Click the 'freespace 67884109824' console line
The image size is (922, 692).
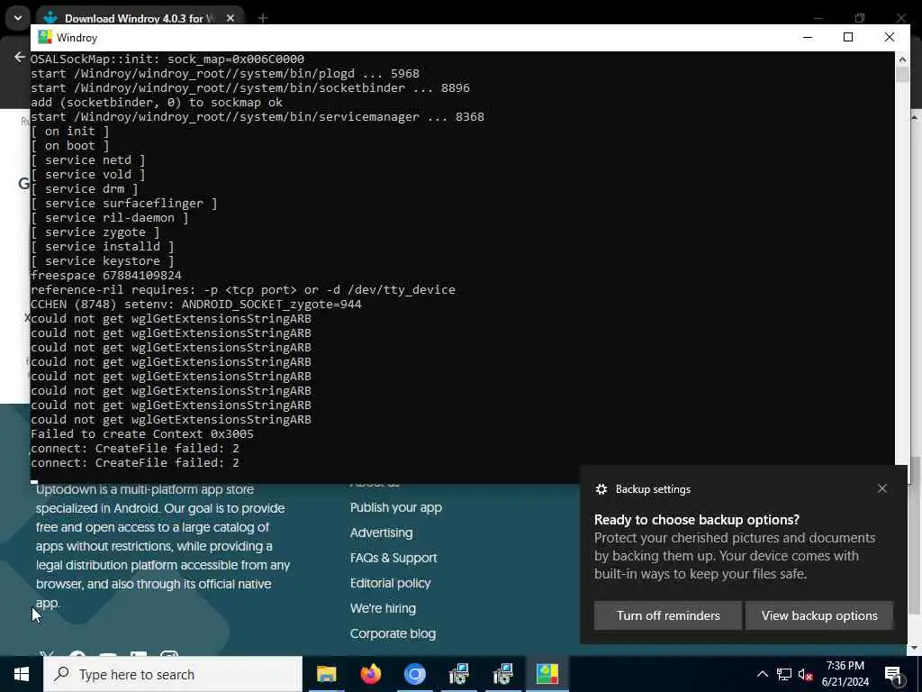[106, 276]
